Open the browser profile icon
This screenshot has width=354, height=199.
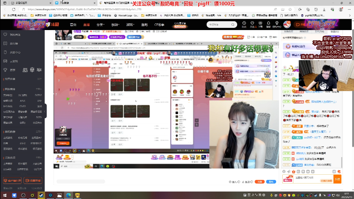[341, 9]
